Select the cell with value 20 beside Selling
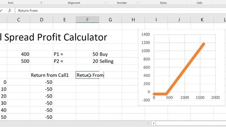This screenshot has height=127, width=226. tap(87, 61)
